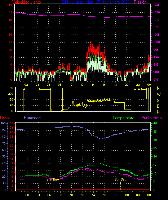Click the 'Punto rocío' legend label
The height and width of the screenshot is (200, 168).
(151, 118)
